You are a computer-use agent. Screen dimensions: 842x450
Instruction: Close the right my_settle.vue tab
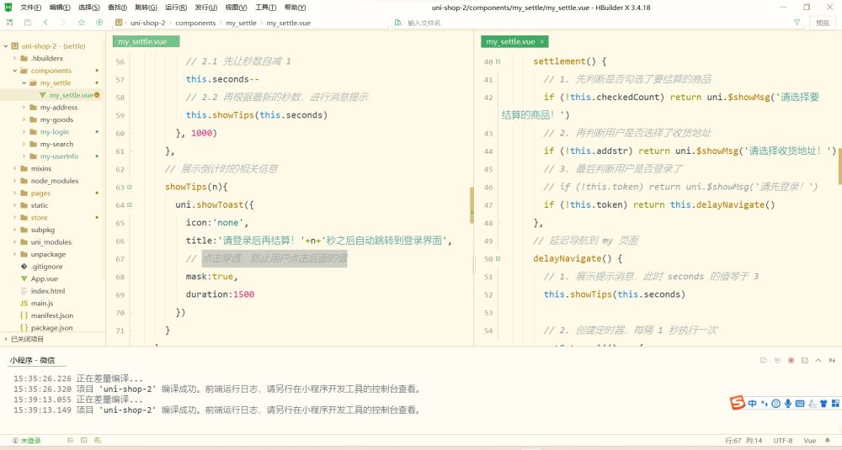[541, 41]
